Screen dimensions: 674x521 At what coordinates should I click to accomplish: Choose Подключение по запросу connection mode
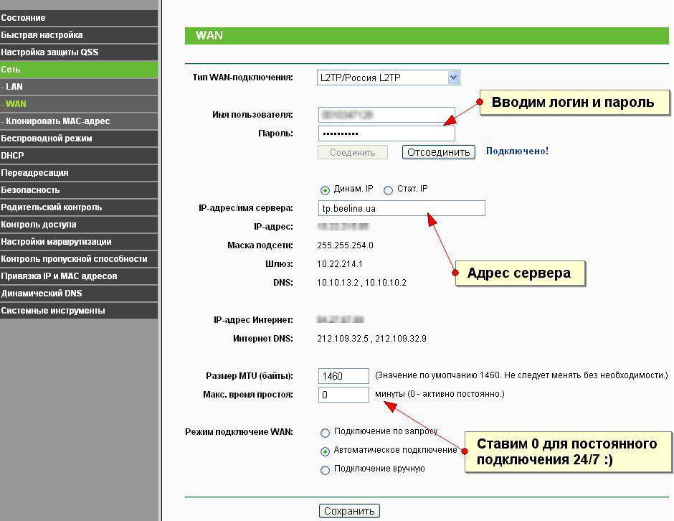tap(326, 433)
